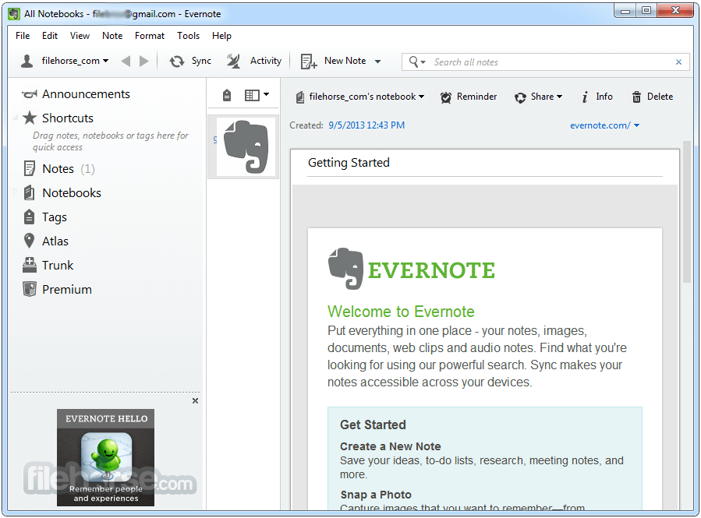The height and width of the screenshot is (518, 701).
Task: Click the Reminder alarm clock icon
Action: pyautogui.click(x=446, y=97)
